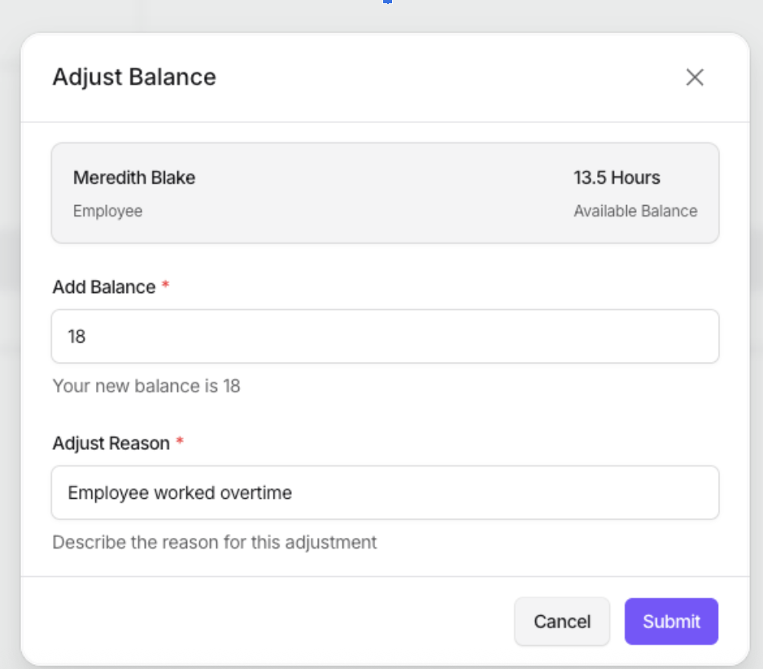Click the 13.5 Hours balance value
The width and height of the screenshot is (763, 669).
[x=617, y=177]
